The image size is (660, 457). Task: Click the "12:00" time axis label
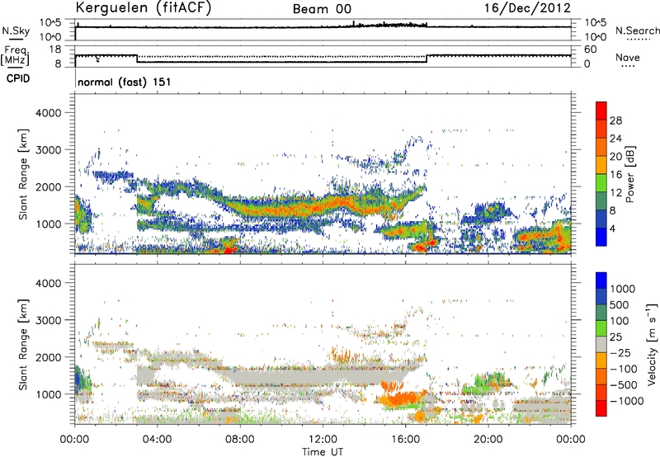pyautogui.click(x=323, y=440)
